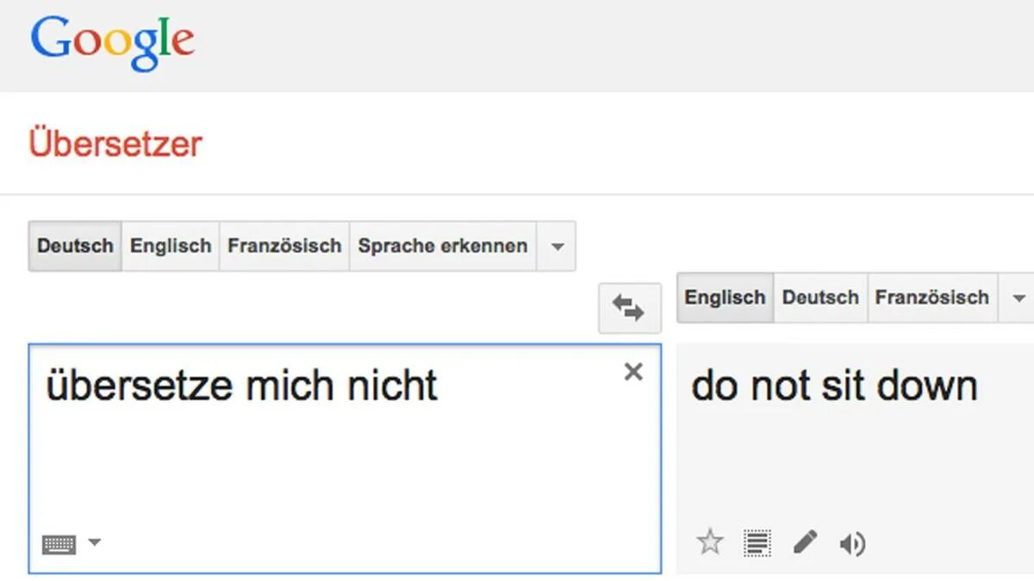Star the translation to save it
Viewport: 1034px width, 581px height.
710,542
